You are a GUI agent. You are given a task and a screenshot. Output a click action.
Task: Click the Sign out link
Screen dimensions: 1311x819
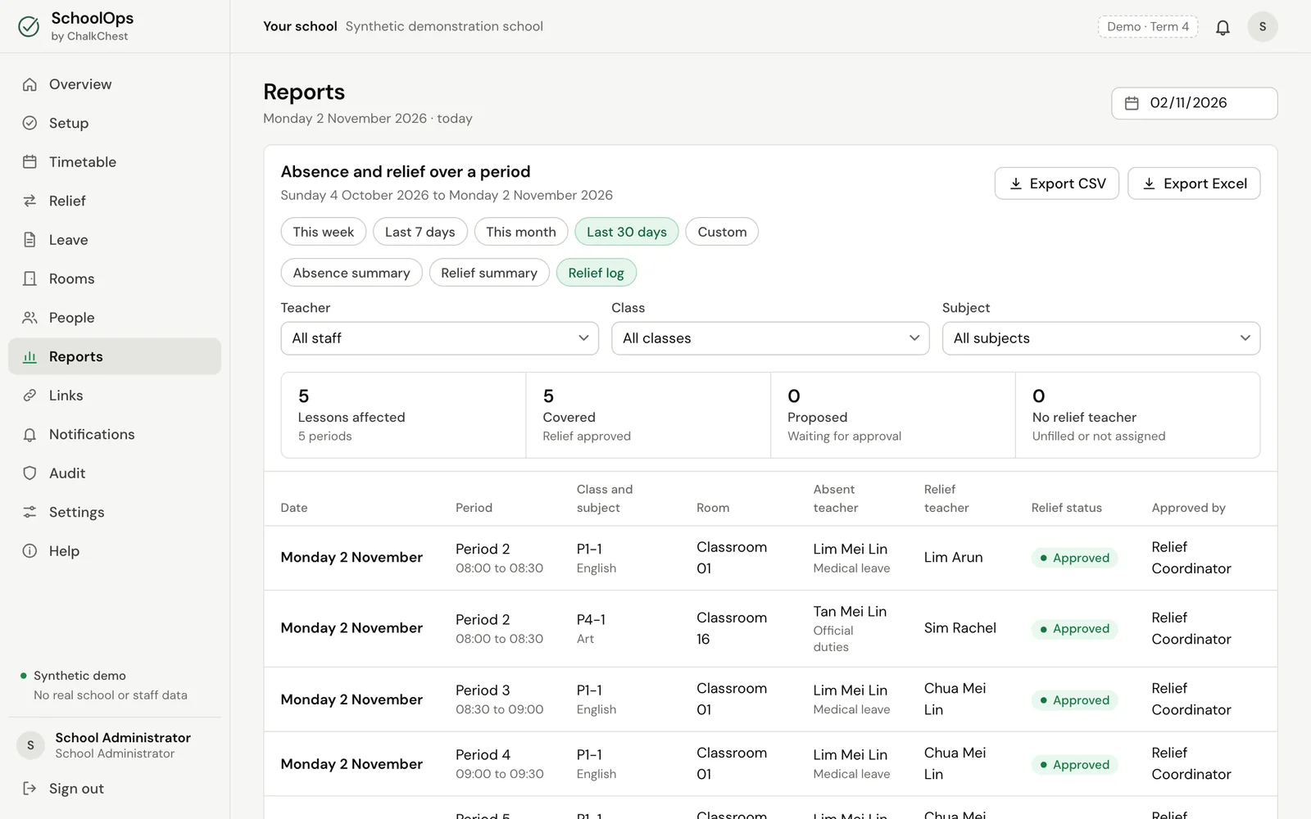(115, 789)
